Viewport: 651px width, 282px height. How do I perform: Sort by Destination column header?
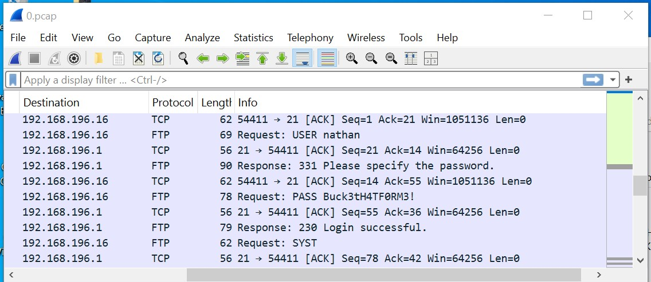click(84, 102)
